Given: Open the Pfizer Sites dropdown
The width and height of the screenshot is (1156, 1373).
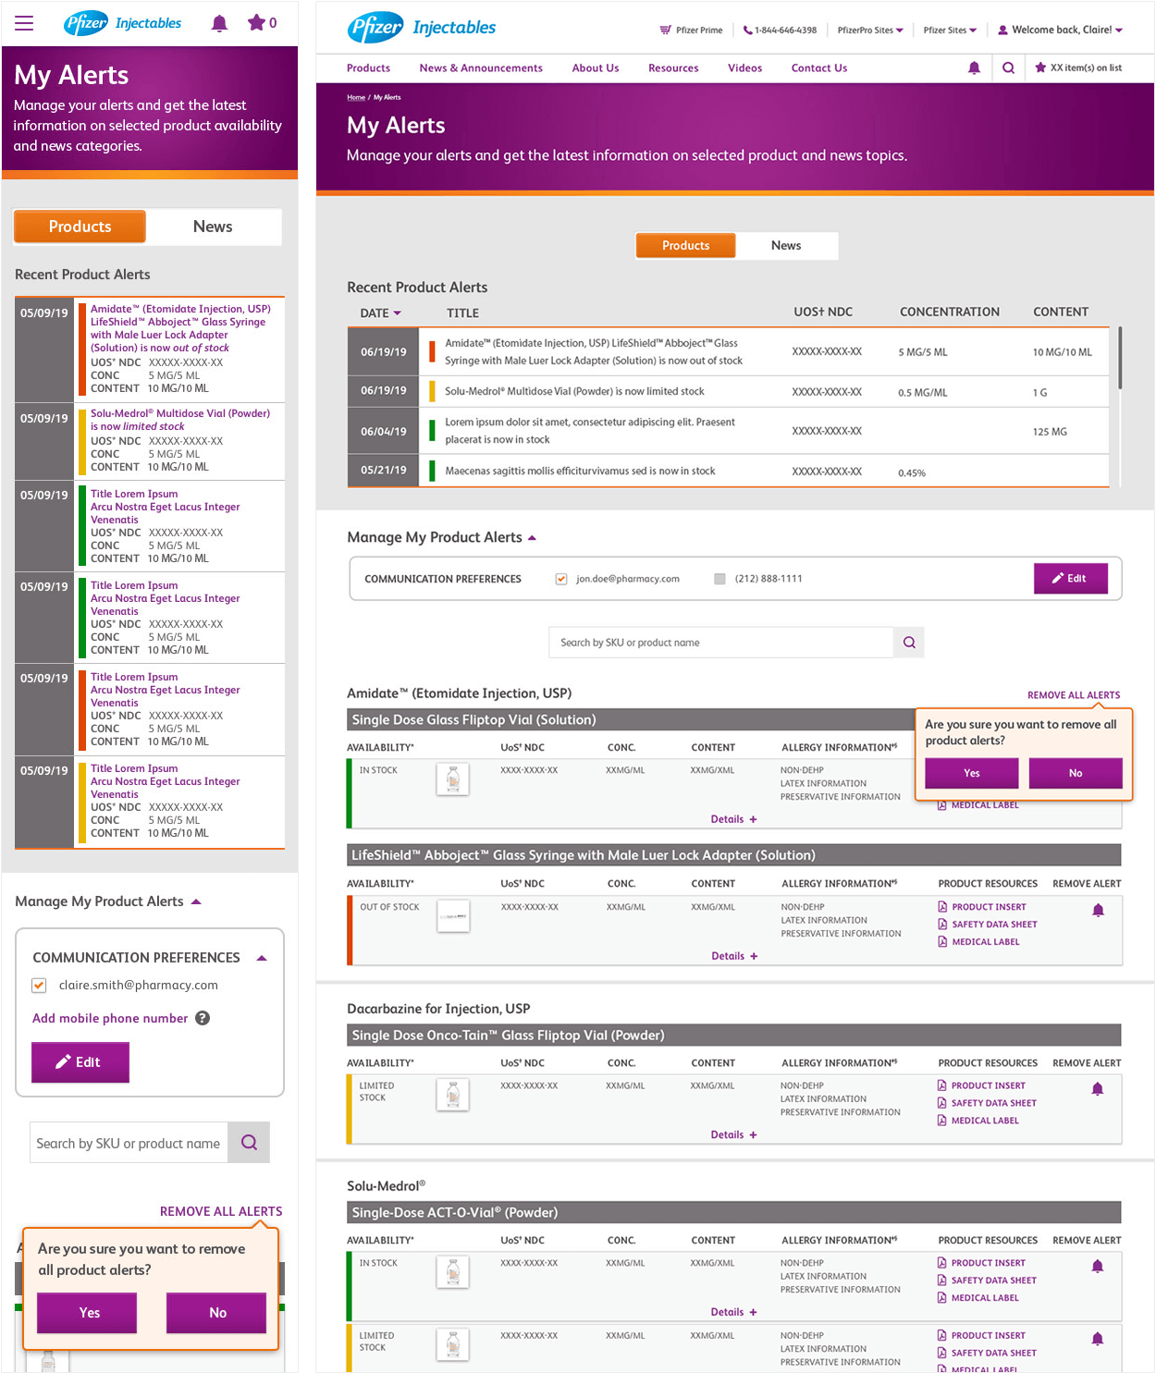Looking at the screenshot, I should point(950,30).
